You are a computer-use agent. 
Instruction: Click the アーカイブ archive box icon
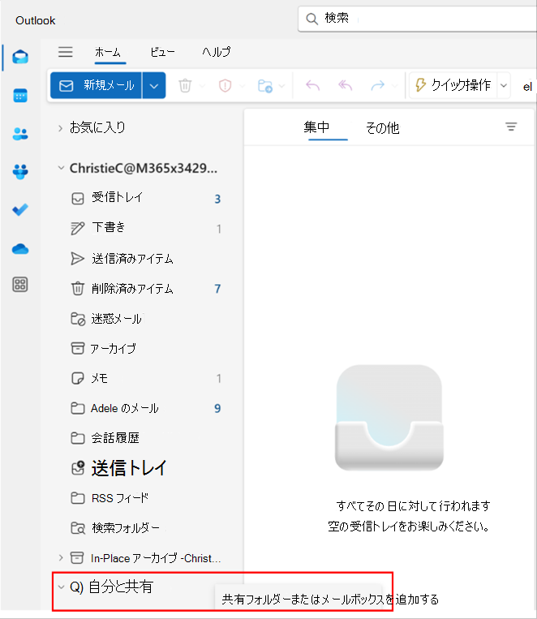[x=78, y=348]
